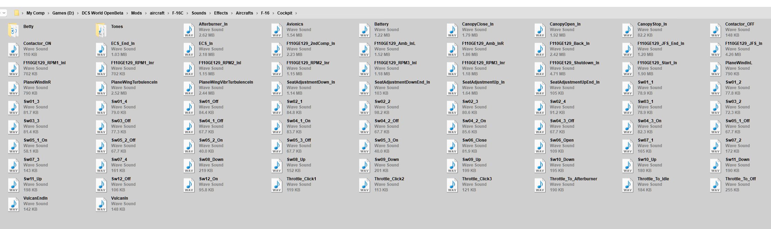Select the PlaneWindInL WAV icon
Image resolution: width=771 pixels, height=229 pixels.
pos(715,69)
